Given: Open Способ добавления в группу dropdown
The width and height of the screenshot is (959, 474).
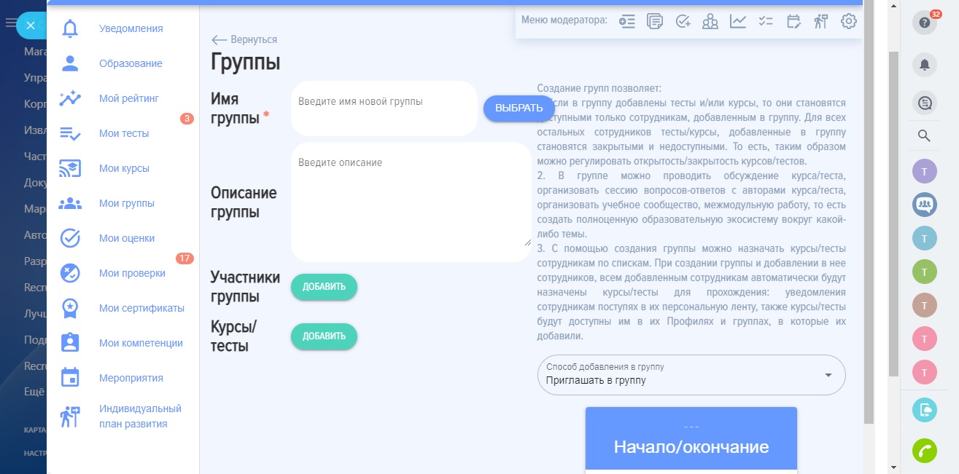Looking at the screenshot, I should (x=691, y=375).
